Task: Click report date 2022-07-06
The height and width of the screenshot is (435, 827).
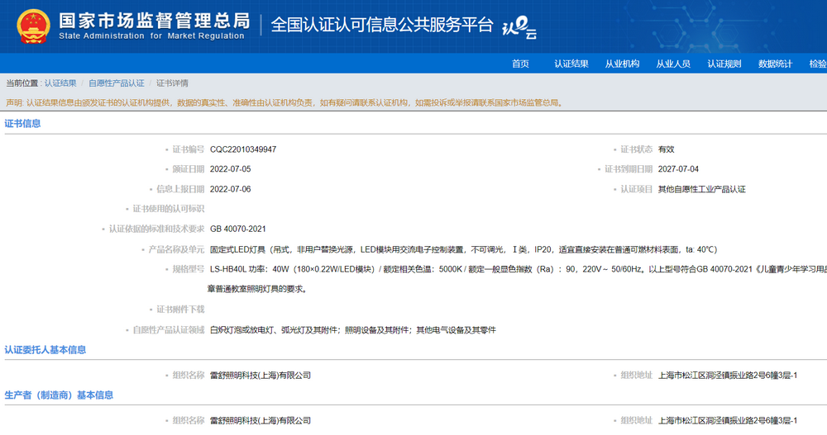Action: [x=231, y=189]
